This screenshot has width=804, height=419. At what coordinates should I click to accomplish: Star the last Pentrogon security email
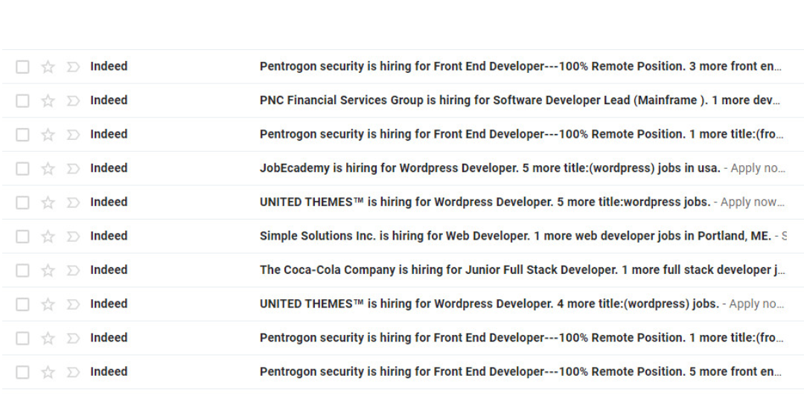pos(48,372)
